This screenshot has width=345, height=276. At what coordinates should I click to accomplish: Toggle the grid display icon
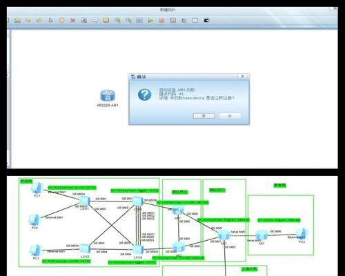pyautogui.click(x=195, y=21)
